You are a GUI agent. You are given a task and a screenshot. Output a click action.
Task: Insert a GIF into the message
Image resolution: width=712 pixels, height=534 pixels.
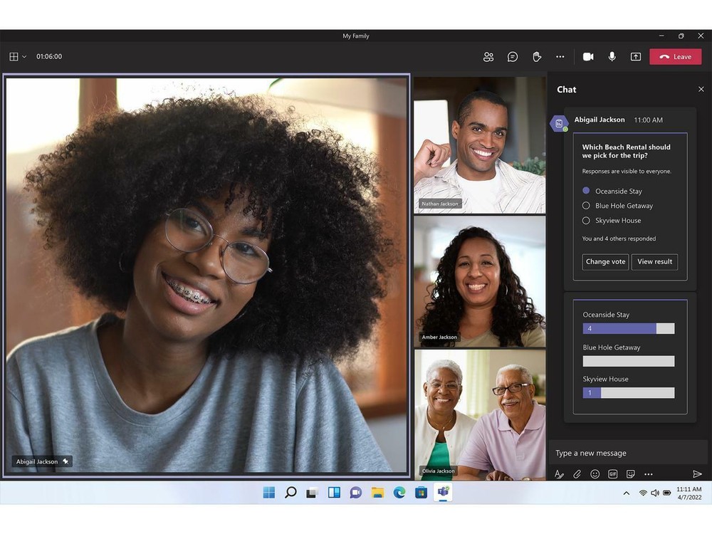coord(613,474)
